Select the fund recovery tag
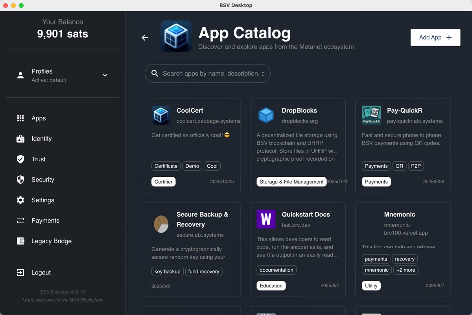The height and width of the screenshot is (315, 472). point(204,272)
